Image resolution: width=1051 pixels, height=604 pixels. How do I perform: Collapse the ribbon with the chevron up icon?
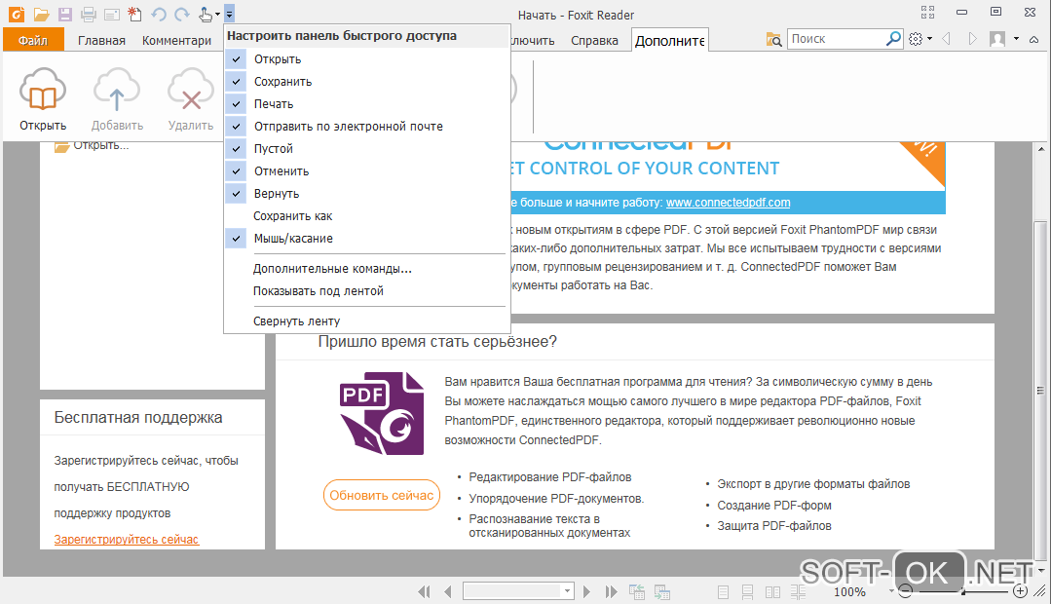(1034, 40)
